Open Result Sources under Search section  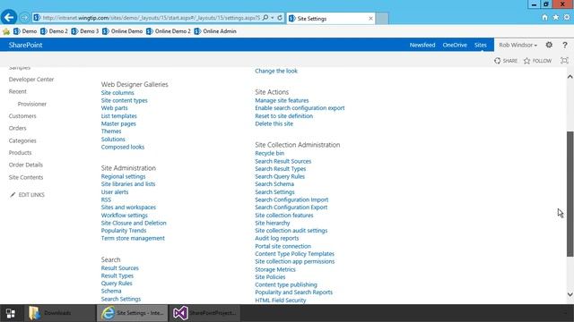[x=119, y=268]
